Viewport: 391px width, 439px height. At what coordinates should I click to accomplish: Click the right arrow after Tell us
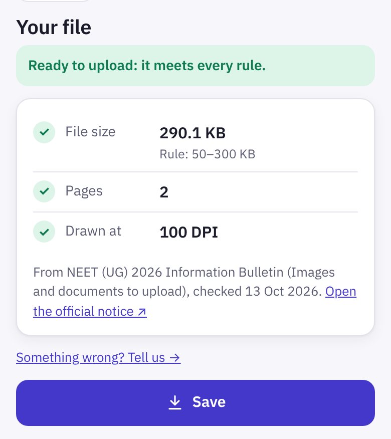pyautogui.click(x=175, y=358)
